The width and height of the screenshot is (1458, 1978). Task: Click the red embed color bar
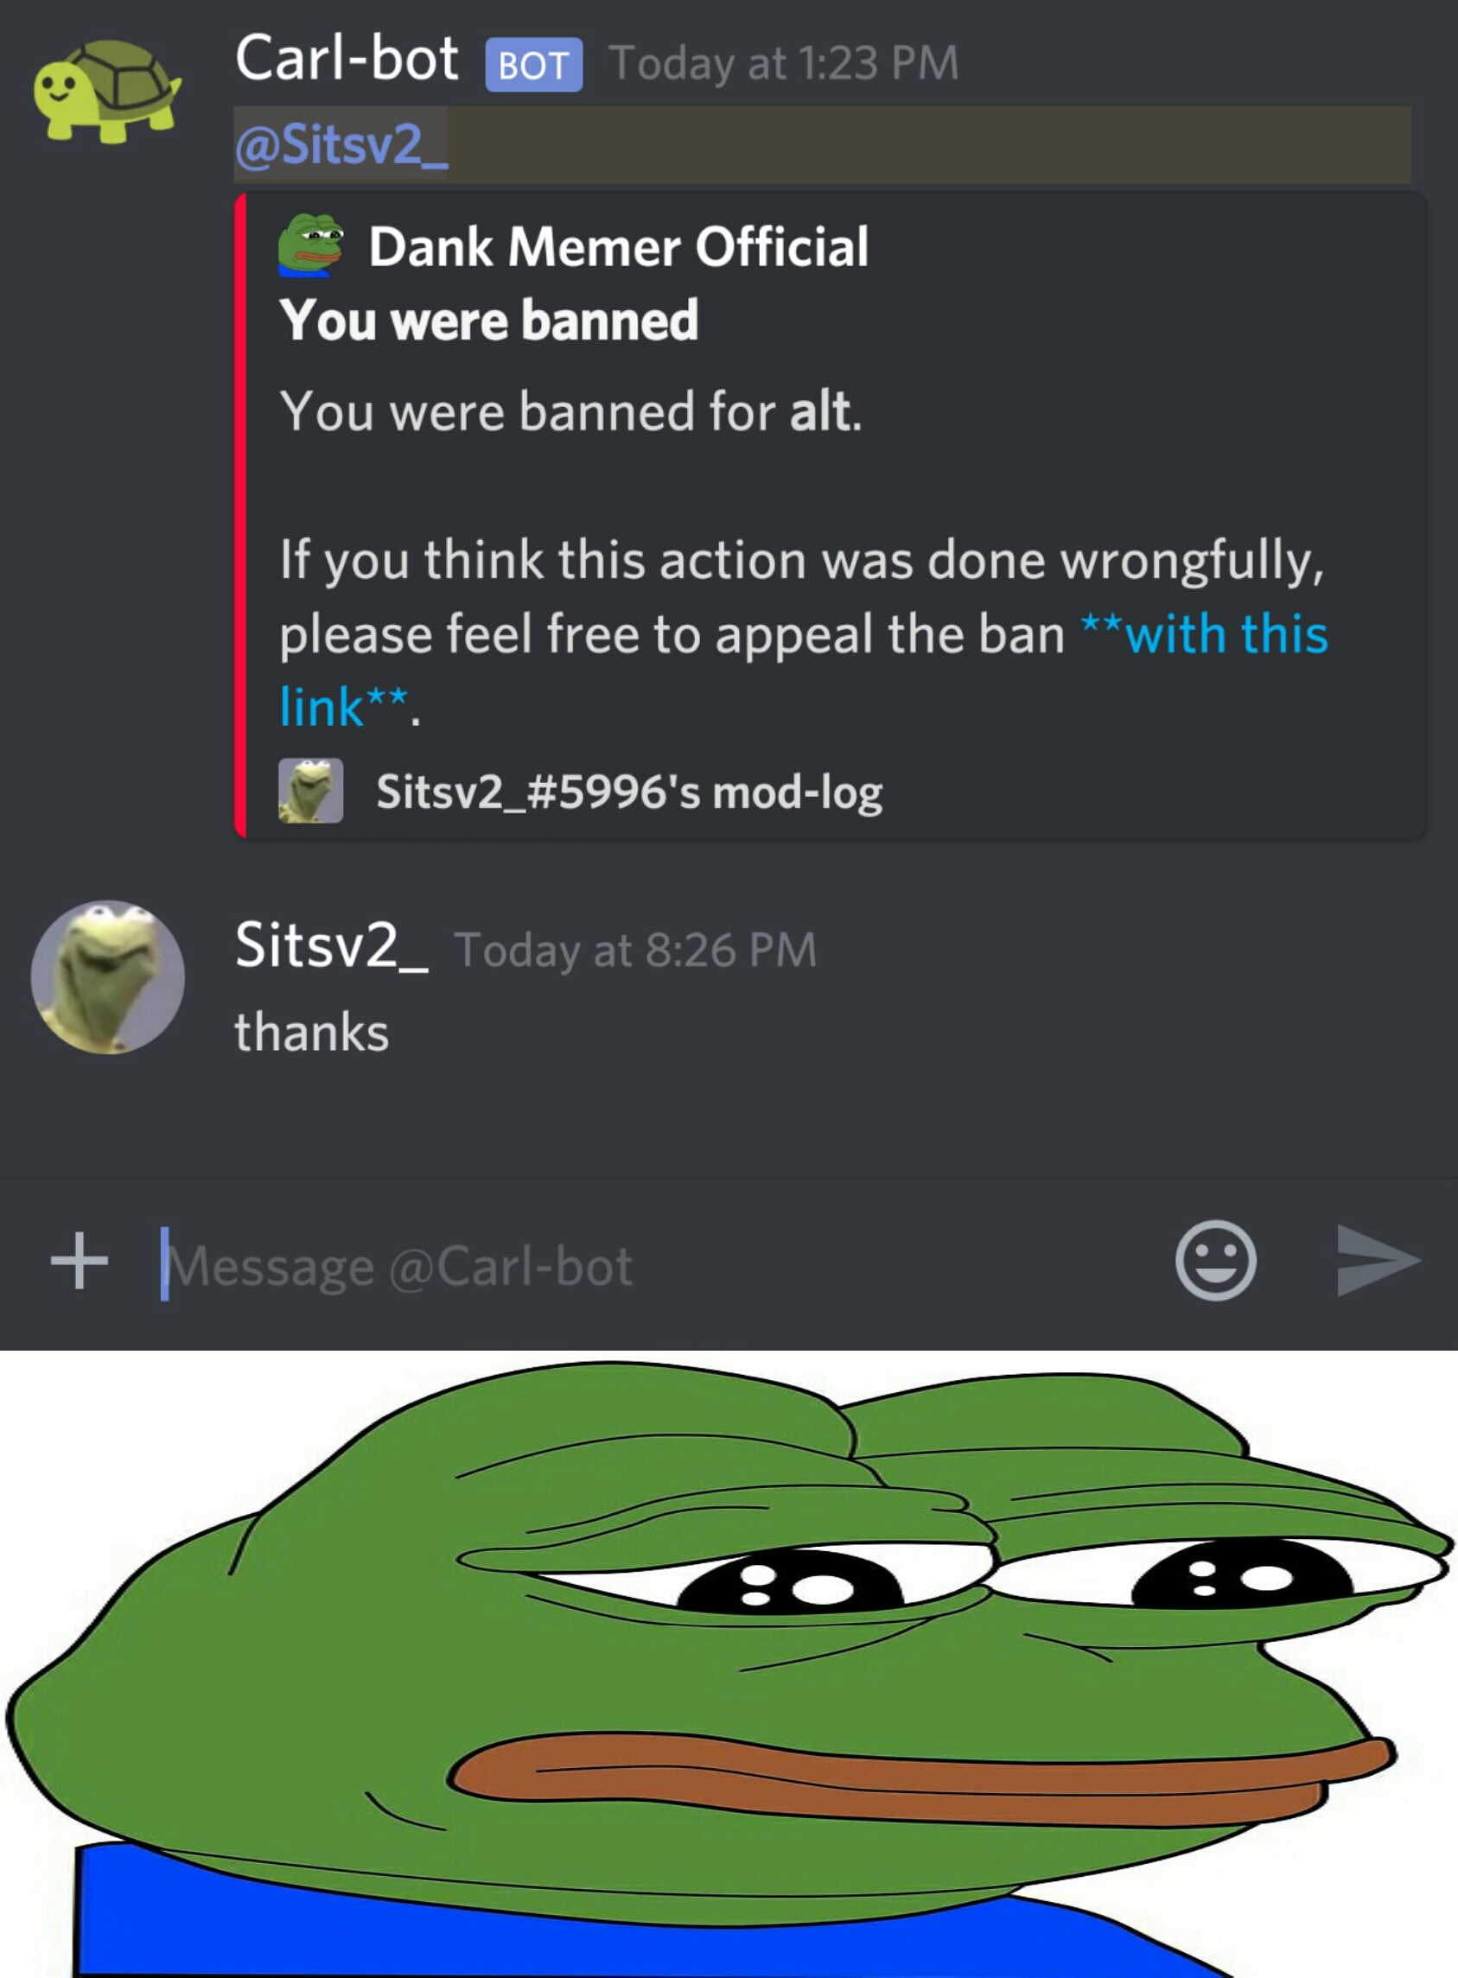pos(240,515)
